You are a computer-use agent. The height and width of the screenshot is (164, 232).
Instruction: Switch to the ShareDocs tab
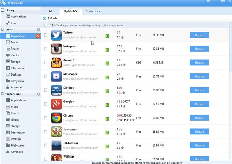point(93,11)
